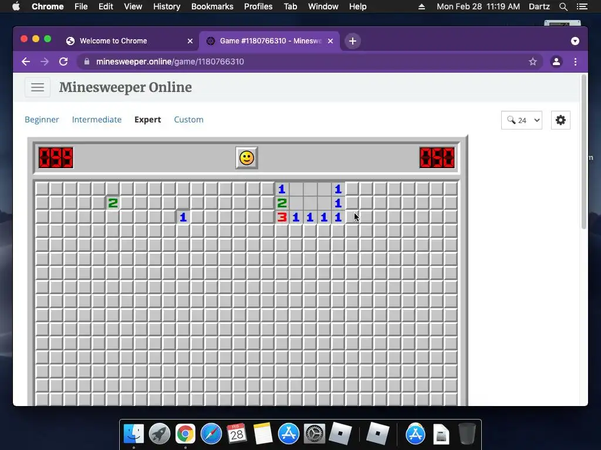Viewport: 601px width, 450px height.
Task: Open the tab search dropdown arrow
Action: coord(575,41)
